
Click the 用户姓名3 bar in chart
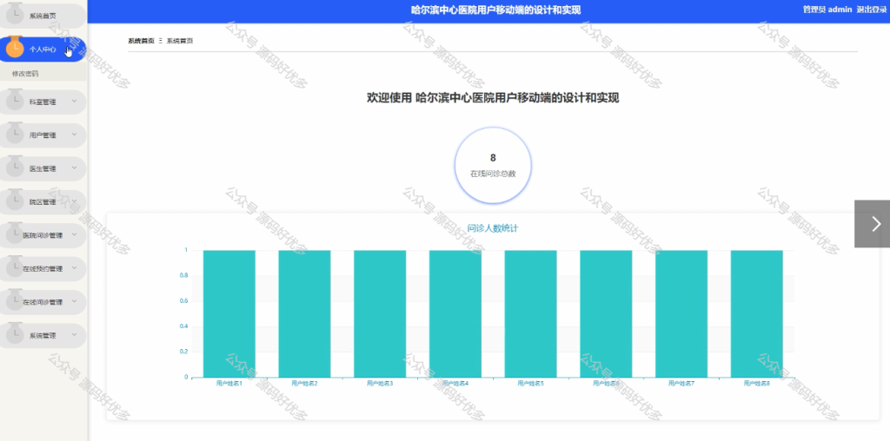(x=380, y=313)
